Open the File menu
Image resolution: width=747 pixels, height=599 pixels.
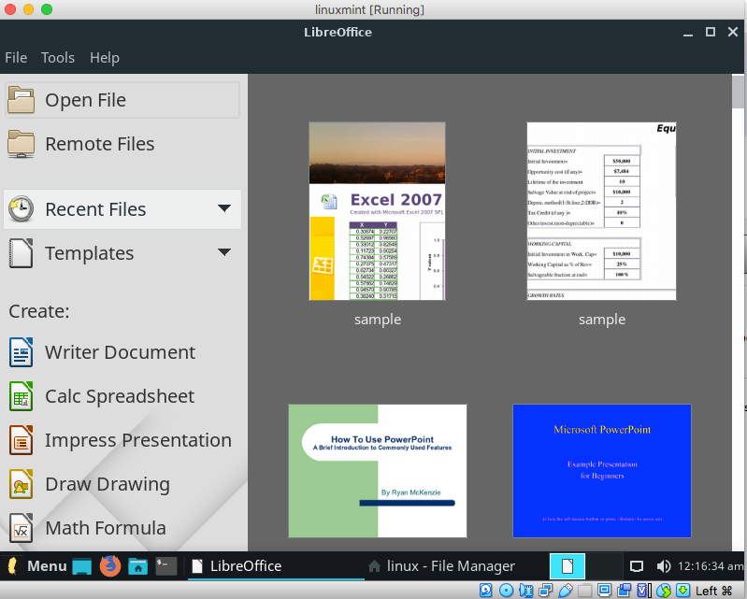(x=16, y=58)
